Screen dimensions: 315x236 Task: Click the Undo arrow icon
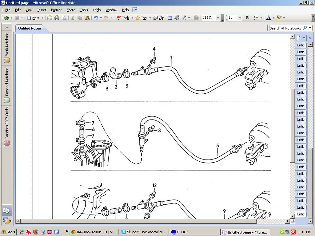[x=96, y=18]
